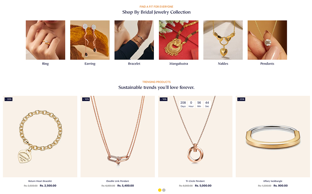Open the Return Heart Bracelet product image
This screenshot has width=312, height=194.
pos(40,136)
